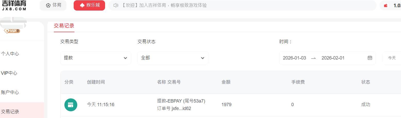Click the start date 2026-01-03 field
The width and height of the screenshot is (401, 118).
[x=294, y=58]
